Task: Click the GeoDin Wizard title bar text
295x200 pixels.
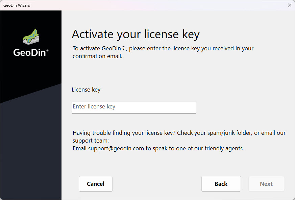Action: (17, 5)
